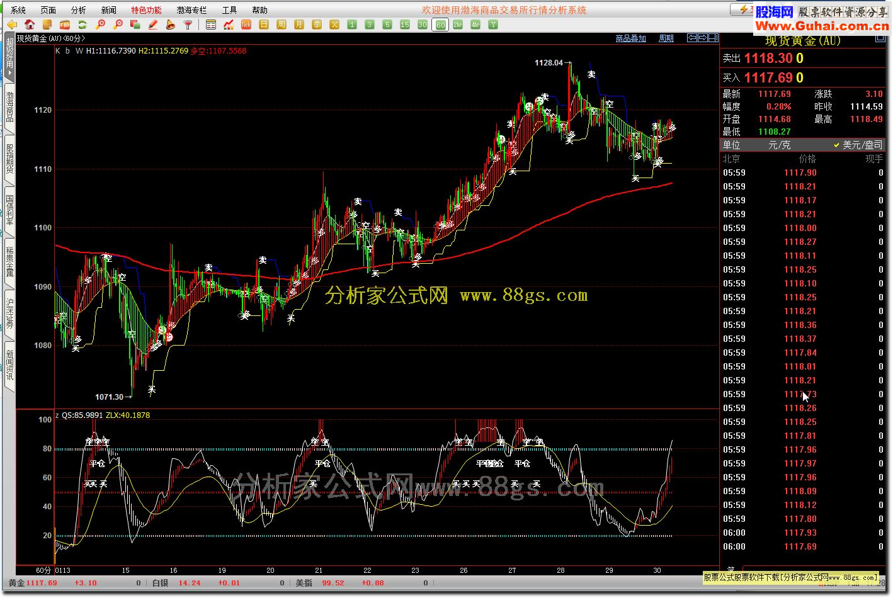Select the weekly (周) period icon
The image size is (893, 598).
pyautogui.click(x=282, y=25)
